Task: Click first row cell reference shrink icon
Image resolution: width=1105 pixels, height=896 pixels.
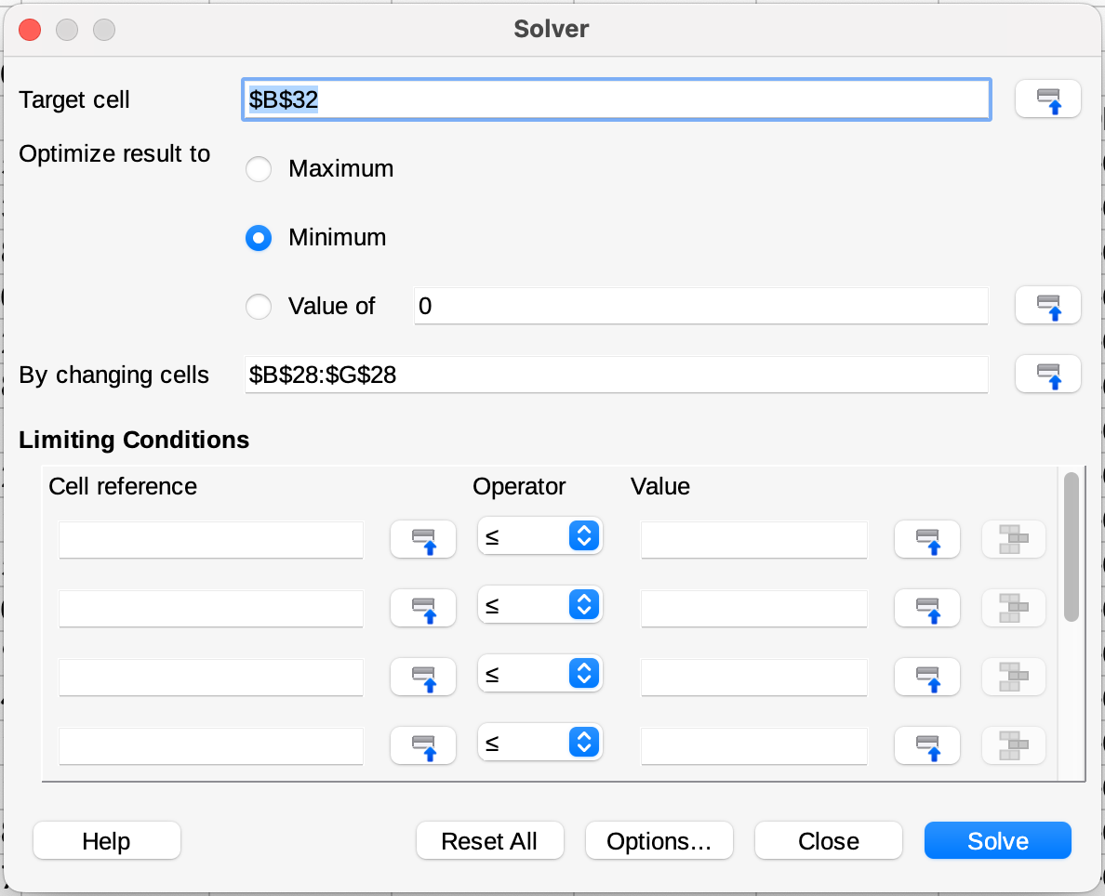Action: [x=423, y=539]
